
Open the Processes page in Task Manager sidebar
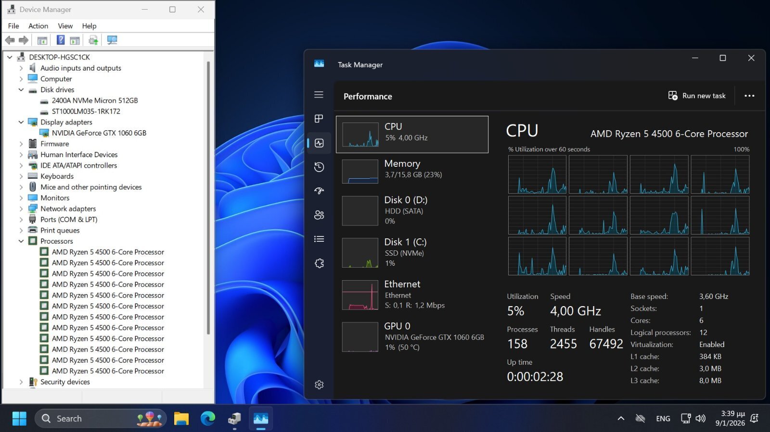click(x=319, y=119)
